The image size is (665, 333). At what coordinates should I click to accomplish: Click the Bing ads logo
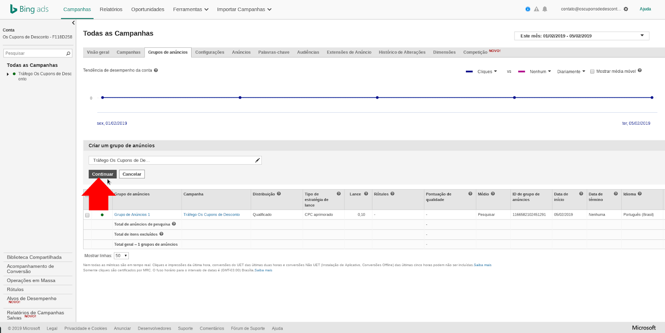29,9
